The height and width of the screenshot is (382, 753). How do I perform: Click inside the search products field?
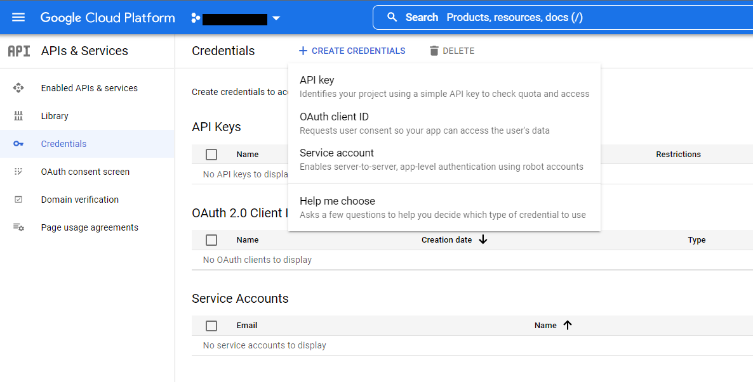click(x=508, y=17)
